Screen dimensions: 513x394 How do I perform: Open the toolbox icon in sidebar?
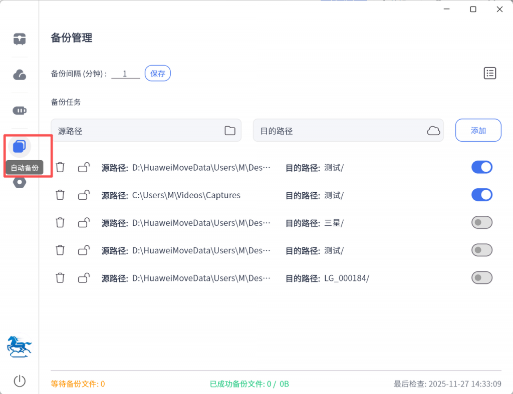pos(20,39)
